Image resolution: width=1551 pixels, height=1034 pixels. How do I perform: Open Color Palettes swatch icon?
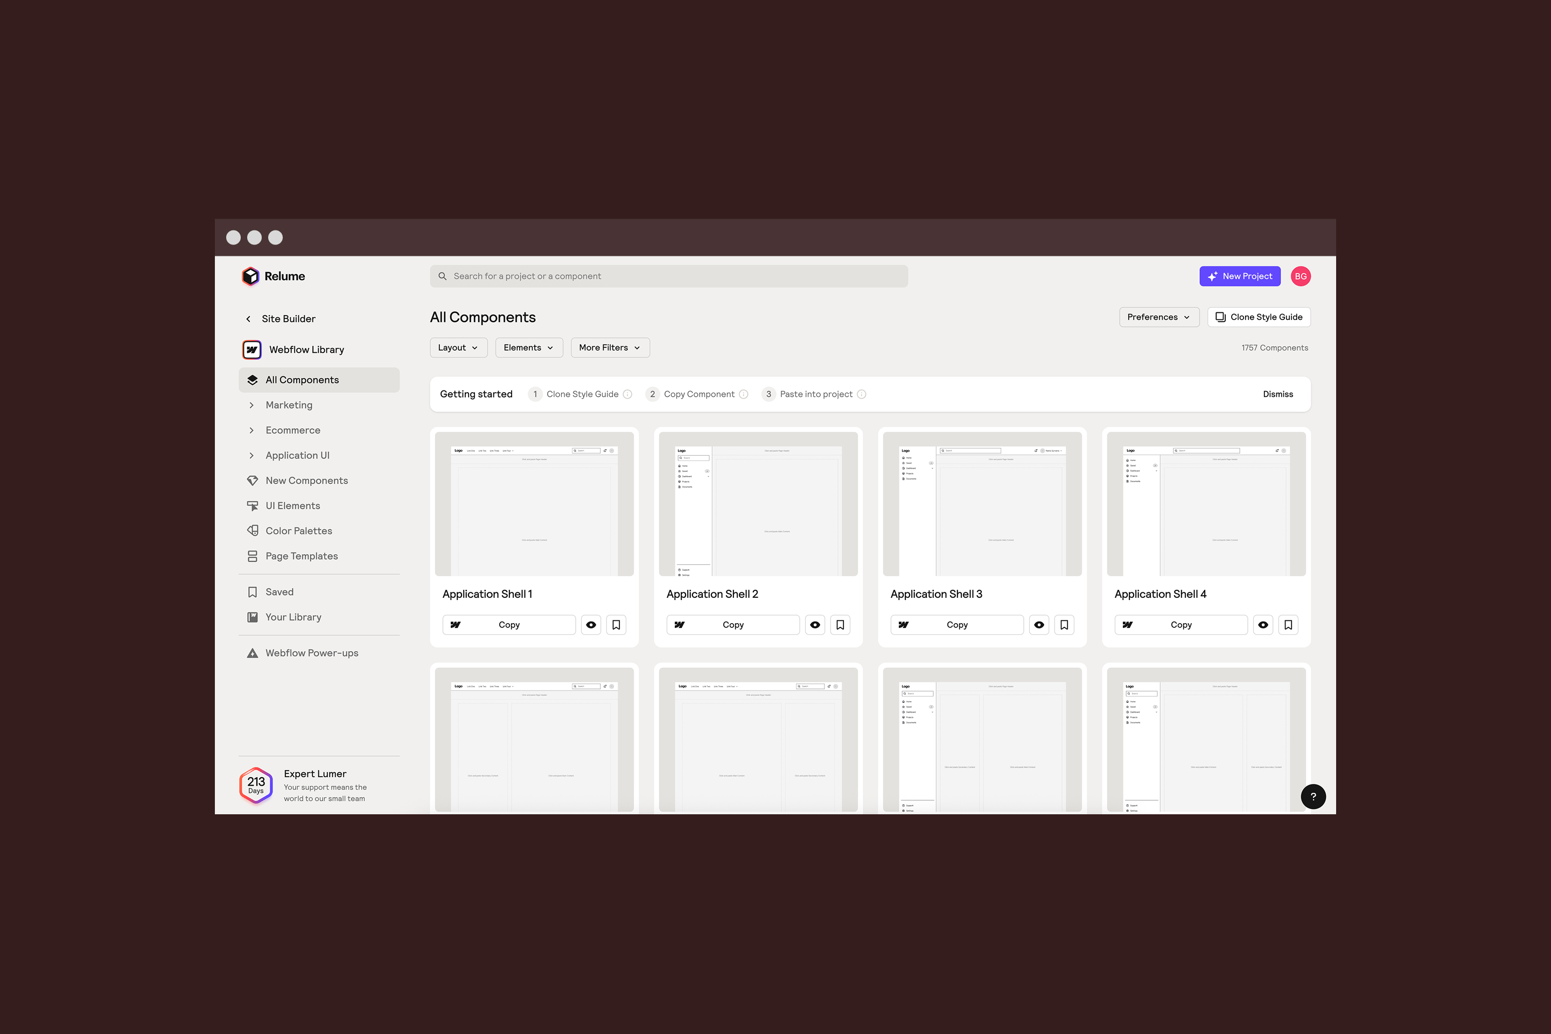point(252,531)
